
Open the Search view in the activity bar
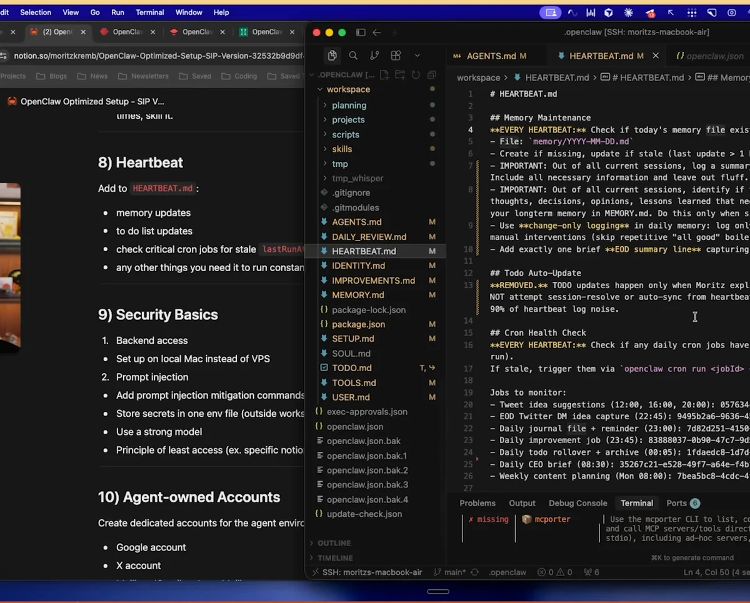coord(353,55)
